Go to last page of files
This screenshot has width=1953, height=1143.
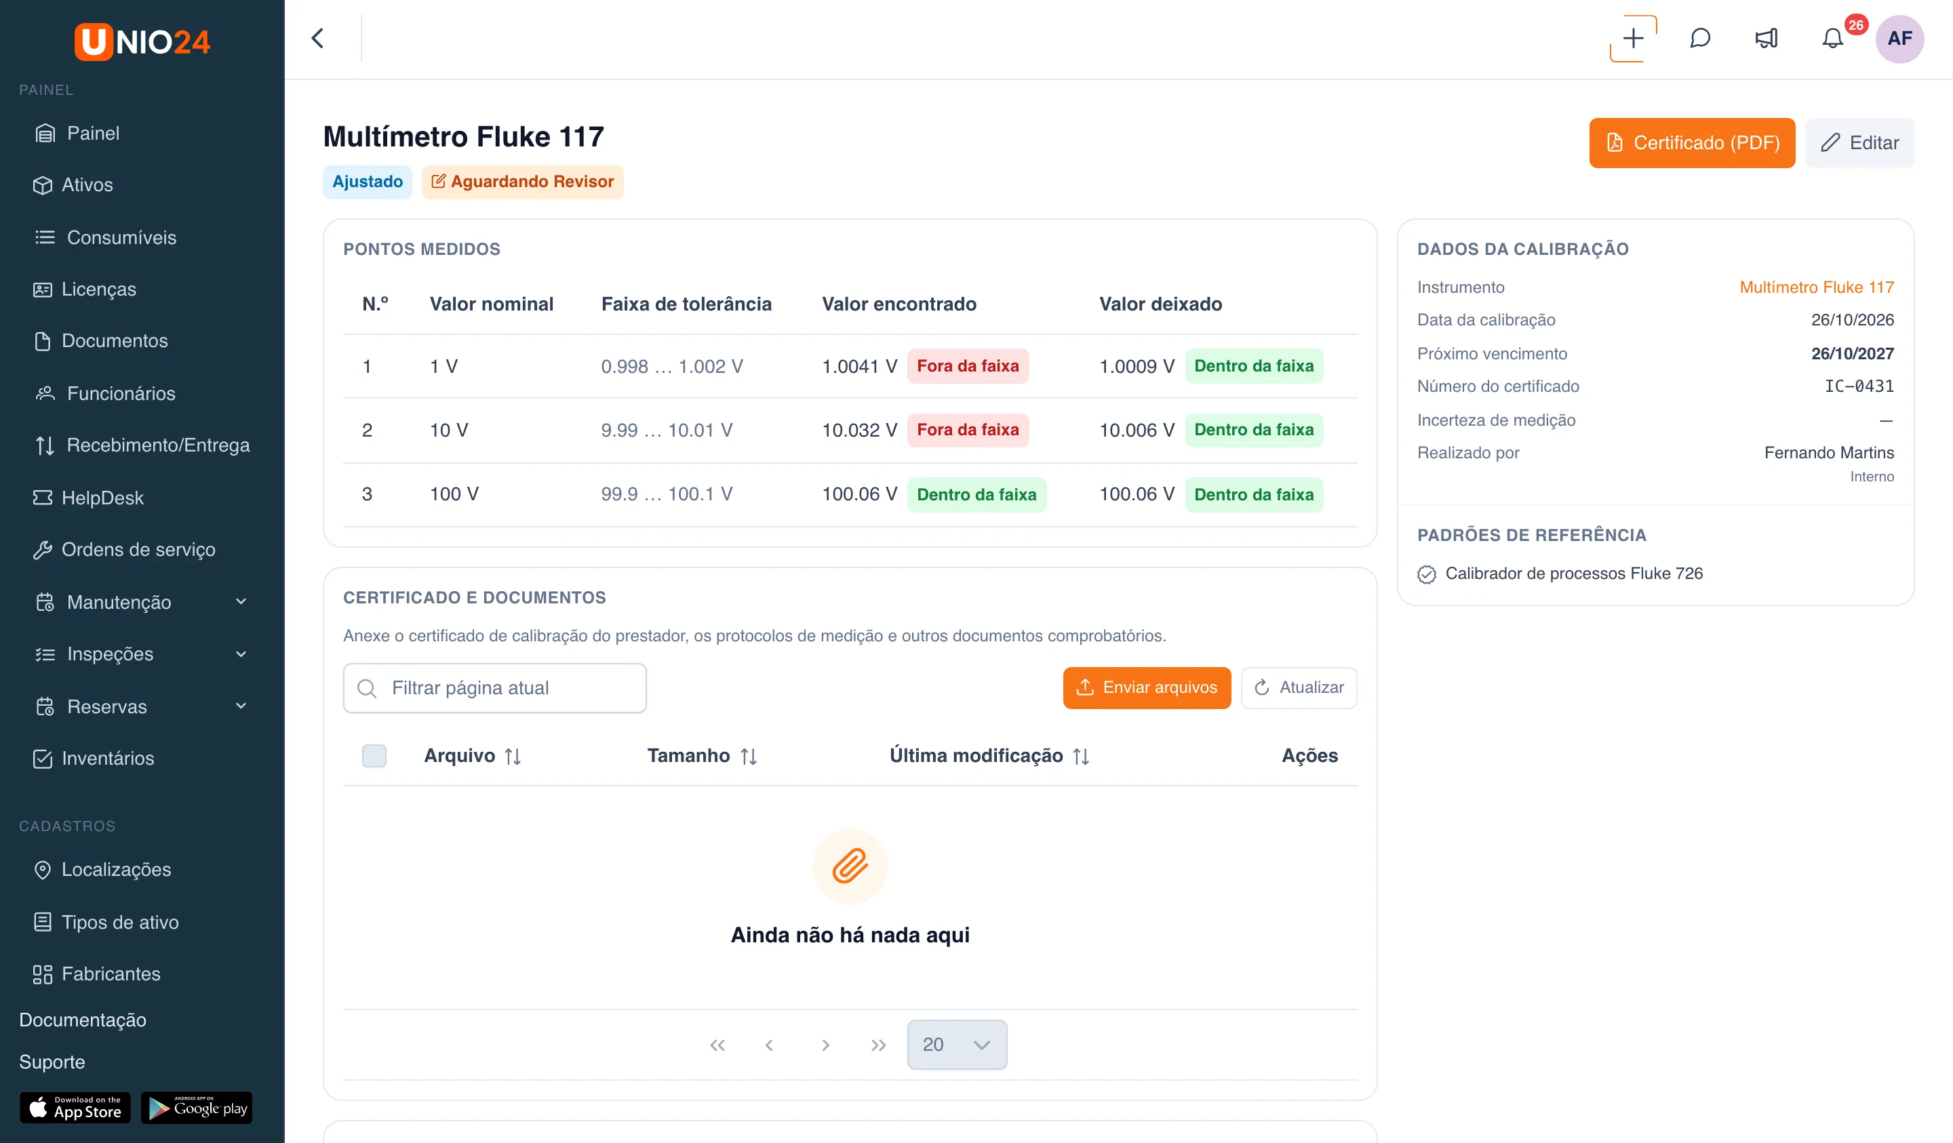pyautogui.click(x=878, y=1045)
